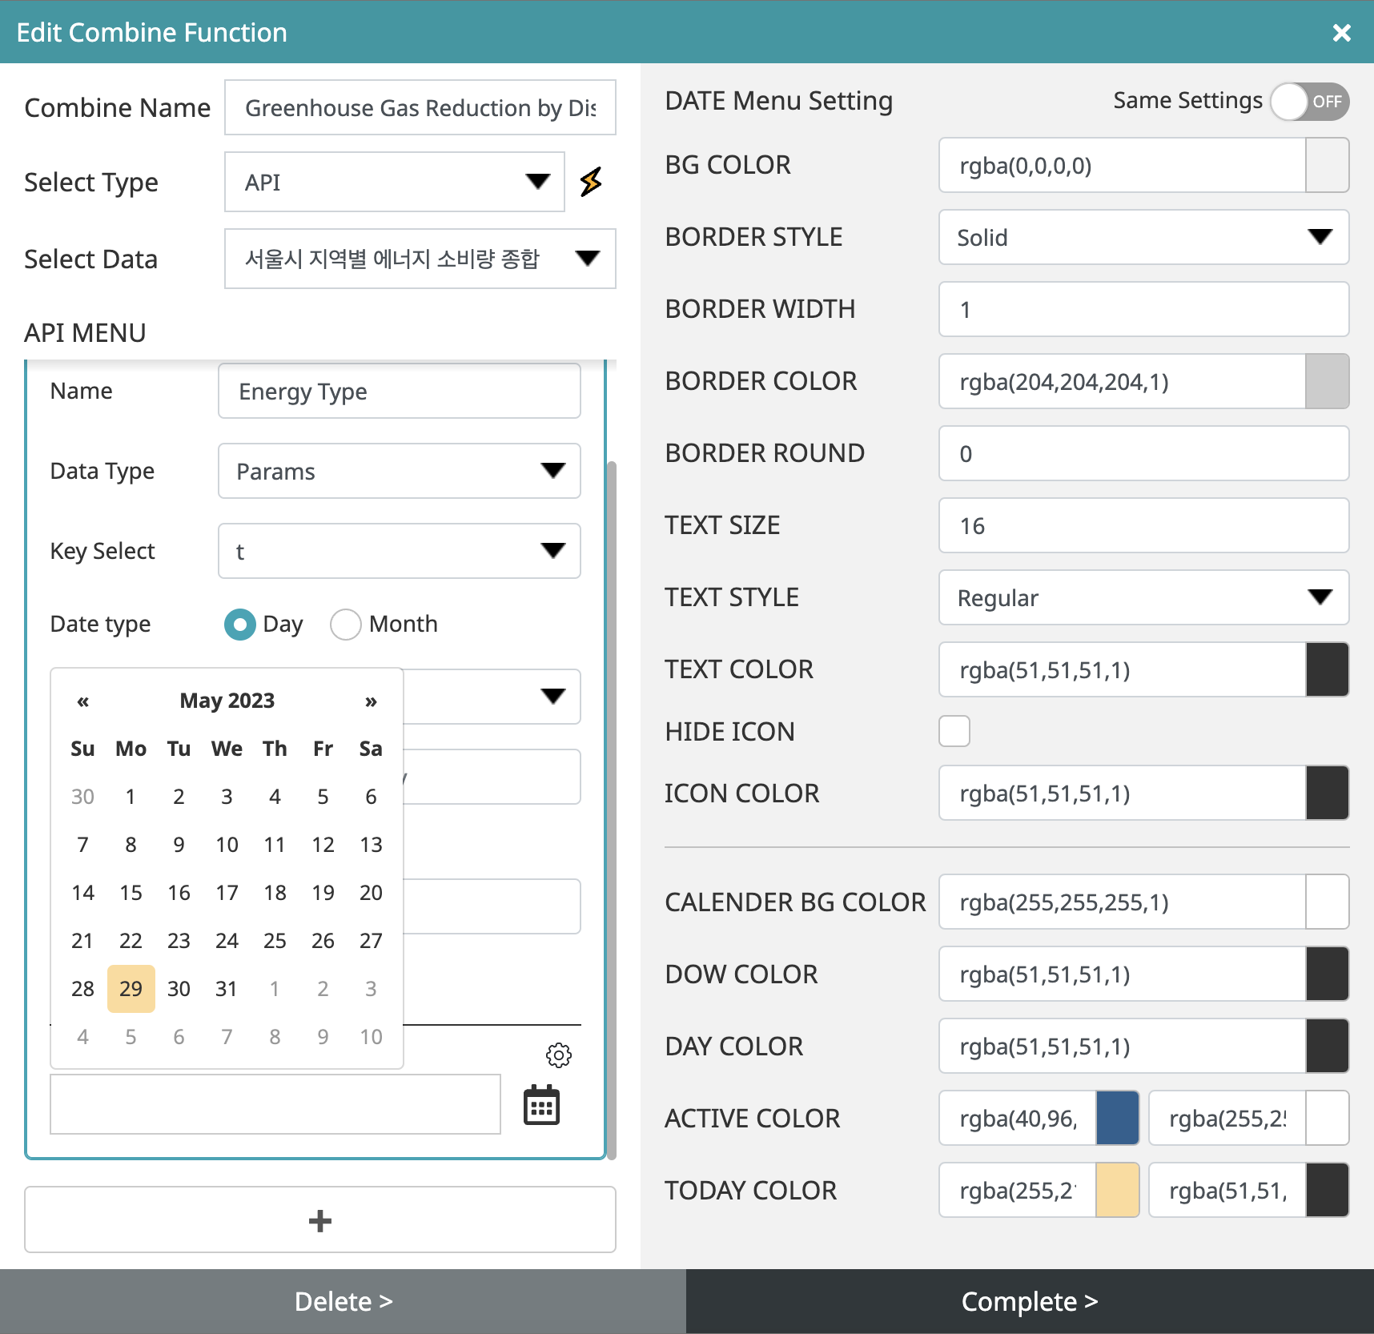
Task: Click the CALENDER BG COLOR text field
Action: pos(1122,902)
